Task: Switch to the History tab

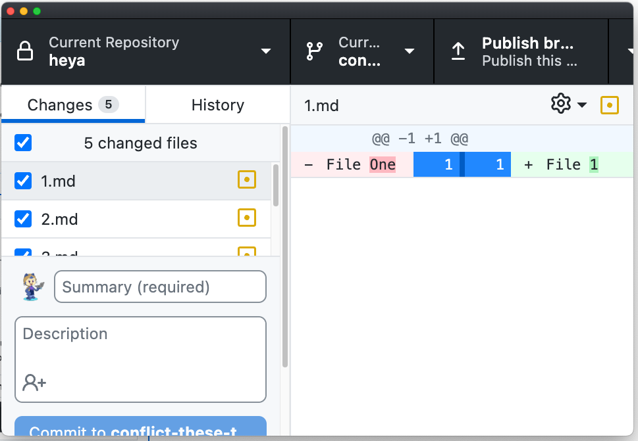Action: (217, 104)
